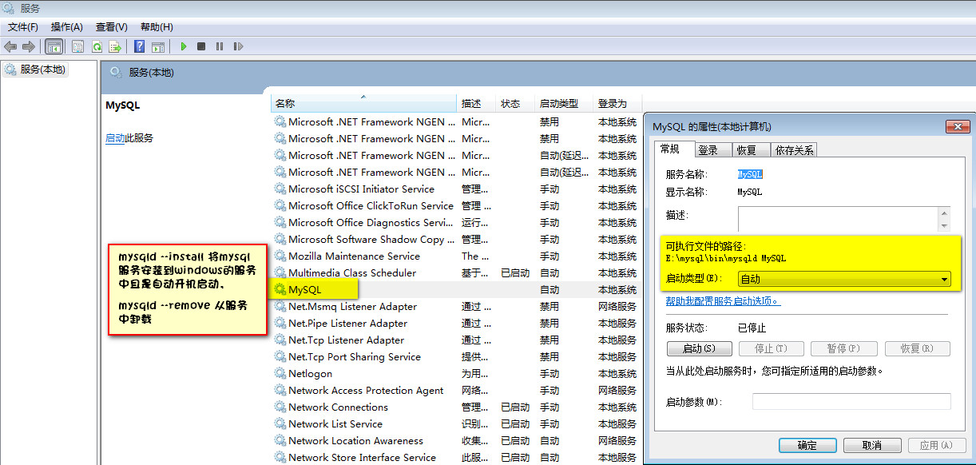Sort by 描述 column header
Screen dimensions: 976x465
point(478,104)
